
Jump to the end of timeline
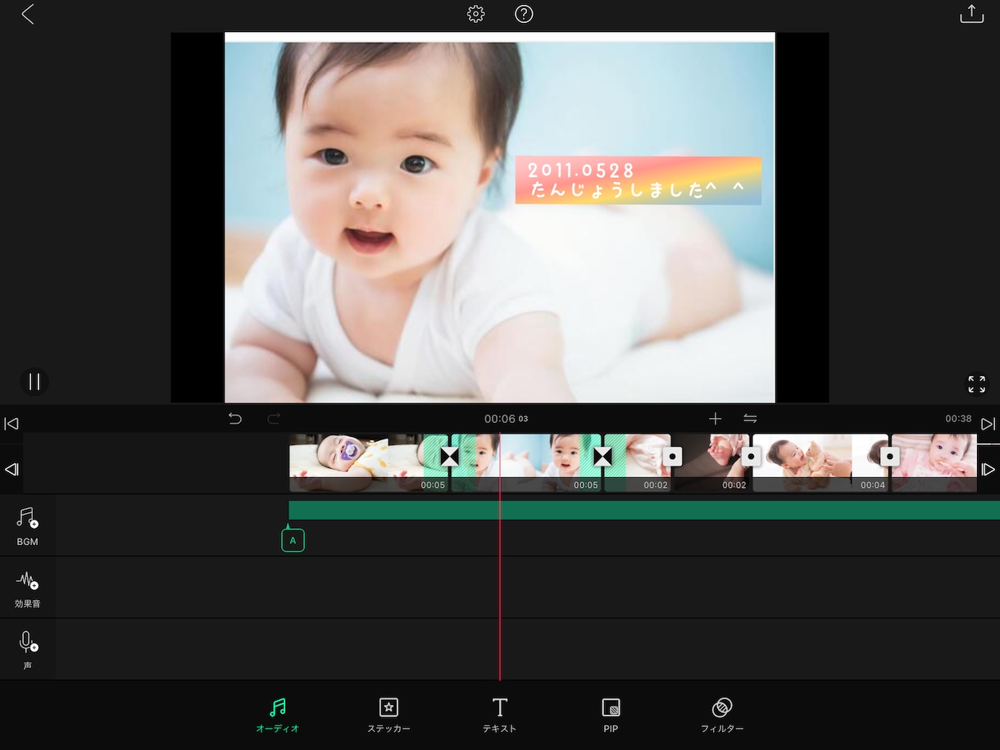[989, 424]
